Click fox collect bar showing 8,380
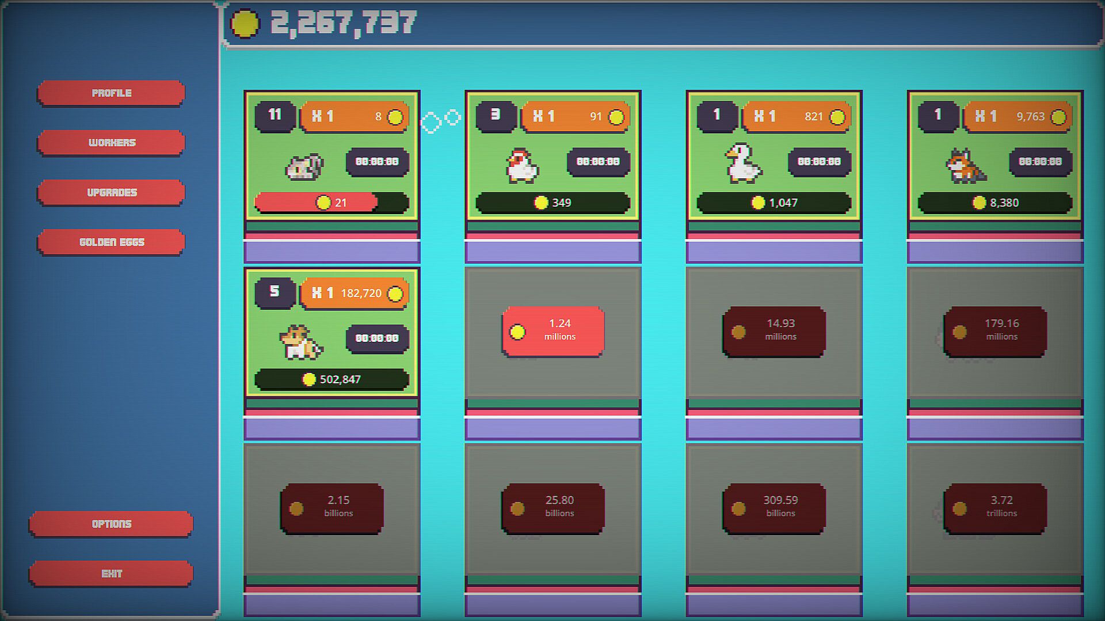Viewport: 1105px width, 621px height. click(995, 203)
